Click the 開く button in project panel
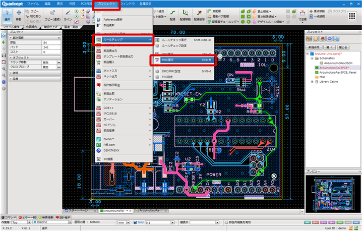362x231 pixels. [329, 47]
